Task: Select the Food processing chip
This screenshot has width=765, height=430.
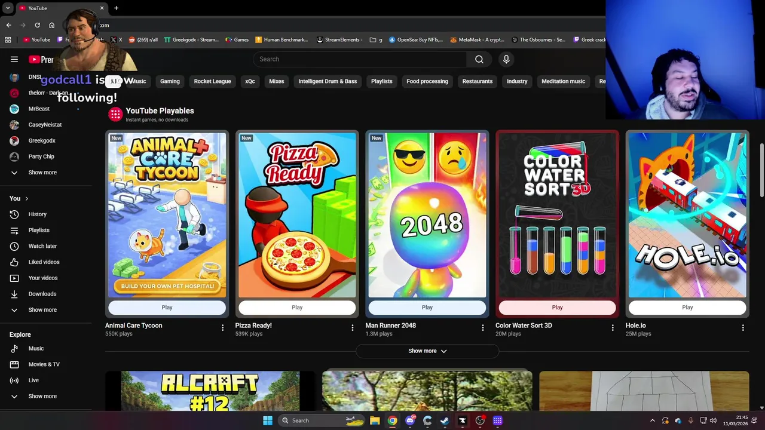Action: (x=427, y=81)
